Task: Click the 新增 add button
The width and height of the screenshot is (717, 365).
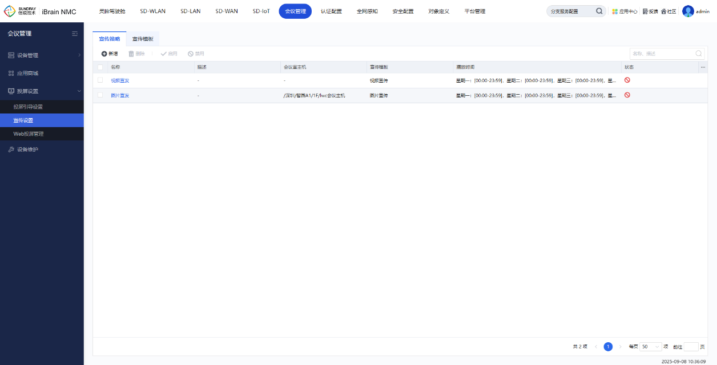Action: click(x=110, y=54)
